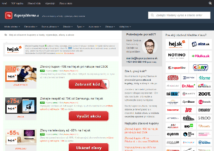Image resolution: width=214 pixels, height=151 pixels.
Task: Click the martin@kuponyzdarma.sk email address
Action: coord(142,58)
